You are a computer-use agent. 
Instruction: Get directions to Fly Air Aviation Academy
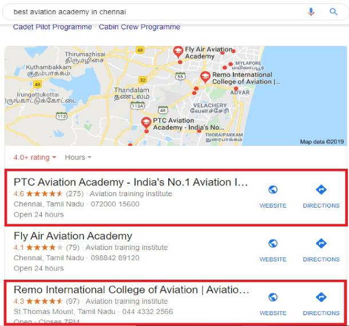tap(321, 244)
